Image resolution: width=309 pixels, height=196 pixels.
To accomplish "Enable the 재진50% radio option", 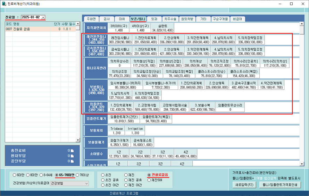I will (149, 180).
